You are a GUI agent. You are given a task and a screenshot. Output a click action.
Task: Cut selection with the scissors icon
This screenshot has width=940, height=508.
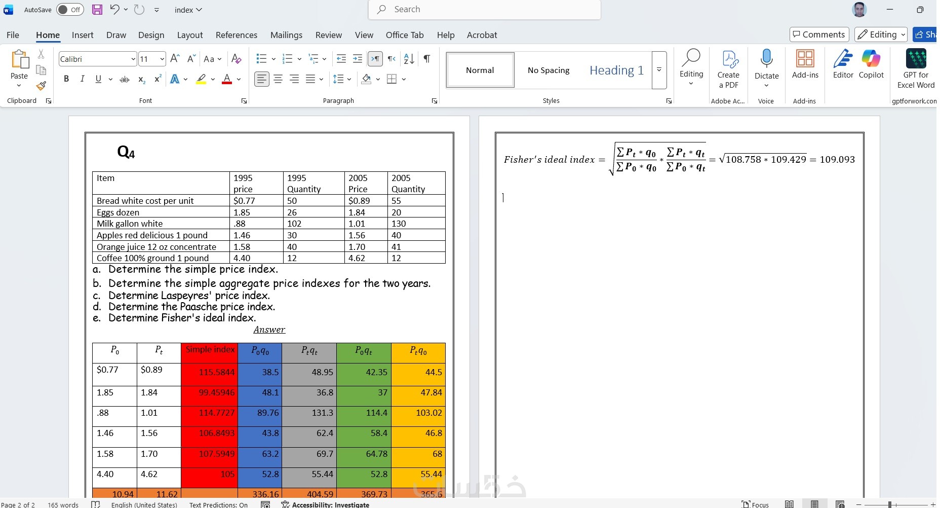[x=42, y=54]
